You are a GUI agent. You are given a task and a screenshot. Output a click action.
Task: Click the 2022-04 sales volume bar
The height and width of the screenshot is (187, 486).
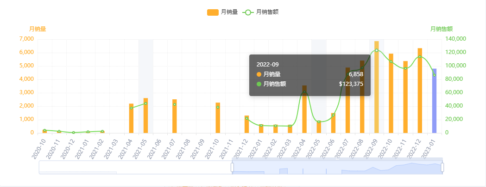[304, 109]
